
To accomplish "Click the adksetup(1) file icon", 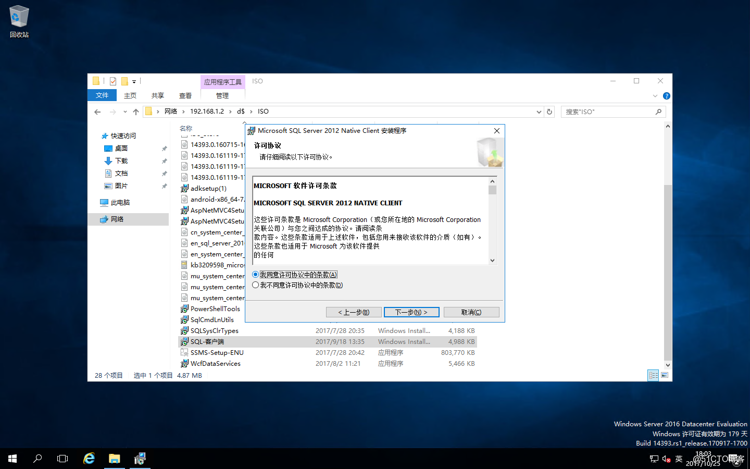I will click(x=184, y=189).
